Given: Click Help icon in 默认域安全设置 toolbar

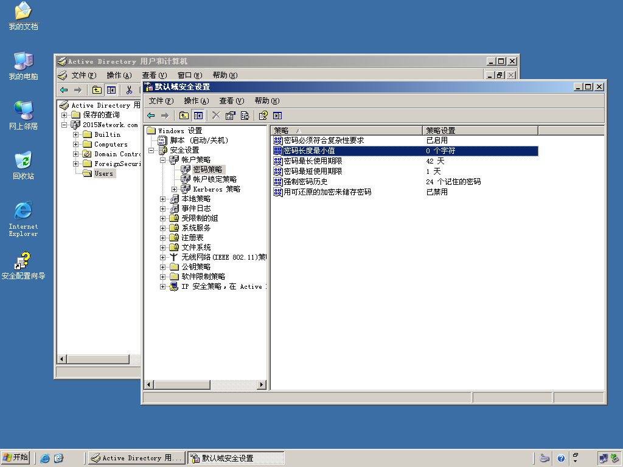Looking at the screenshot, I should [x=263, y=116].
